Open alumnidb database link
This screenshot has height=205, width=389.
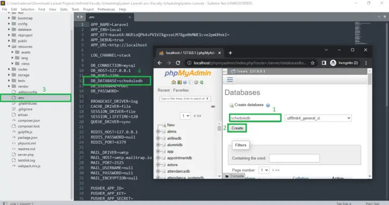click(x=175, y=145)
